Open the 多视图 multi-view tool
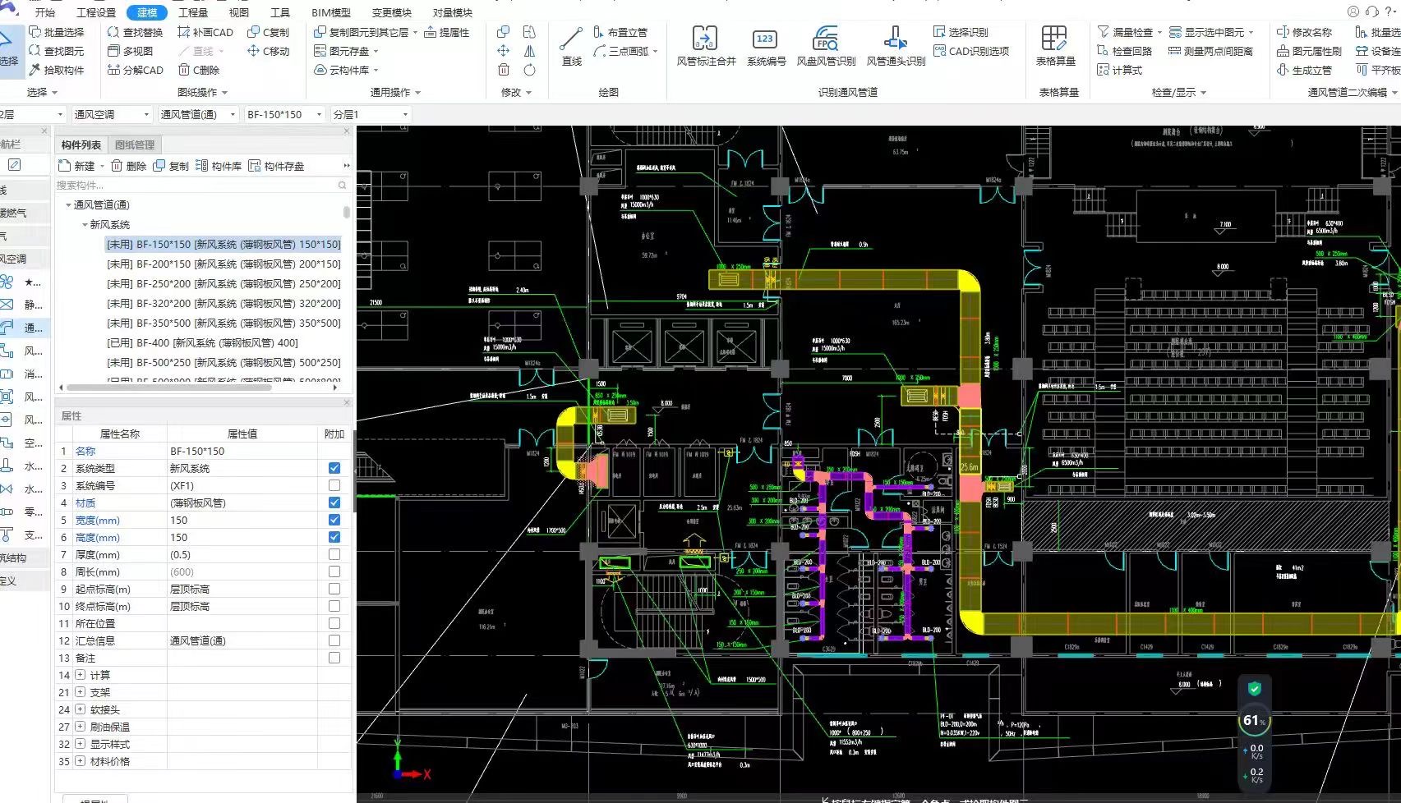This screenshot has height=803, width=1401. pos(131,51)
